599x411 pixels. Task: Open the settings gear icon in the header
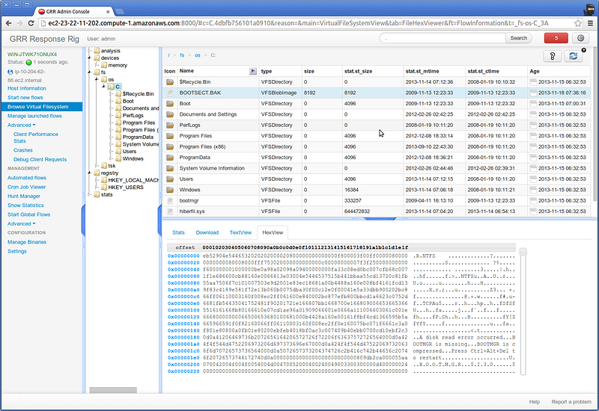pyautogui.click(x=581, y=38)
